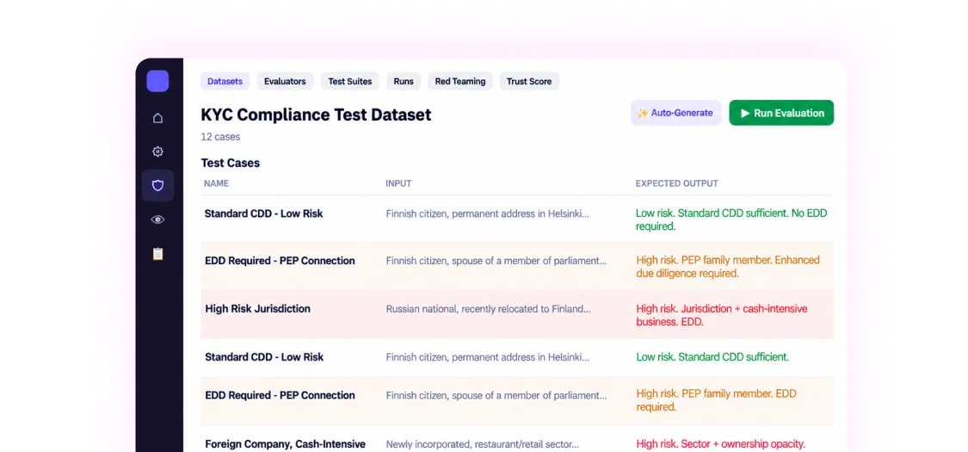
Task: Click the purple app logo square
Action: 157,81
